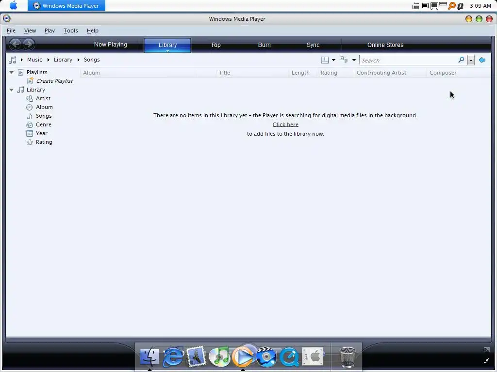497x372 pixels.
Task: Open the Online Stores tab
Action: pos(385,45)
